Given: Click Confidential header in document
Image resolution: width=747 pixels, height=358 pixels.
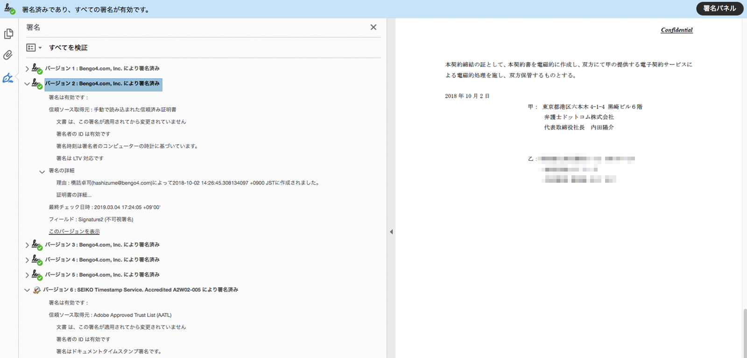Looking at the screenshot, I should tap(677, 30).
